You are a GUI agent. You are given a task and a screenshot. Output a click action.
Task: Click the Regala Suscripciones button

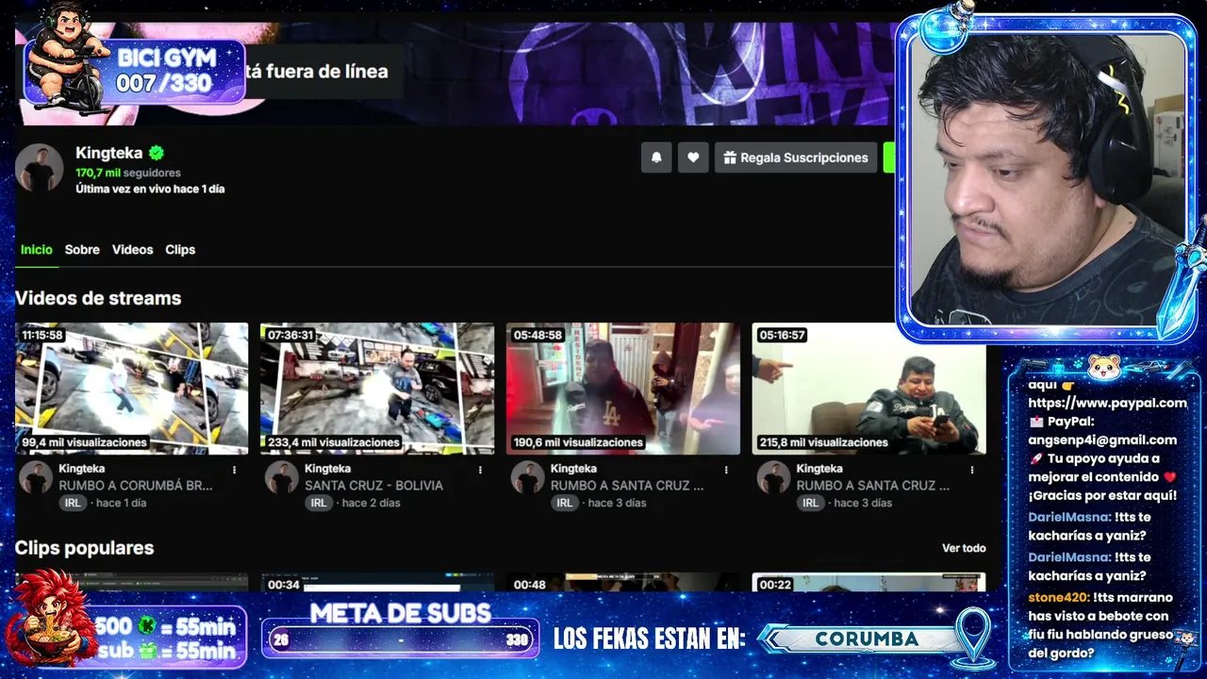point(796,157)
